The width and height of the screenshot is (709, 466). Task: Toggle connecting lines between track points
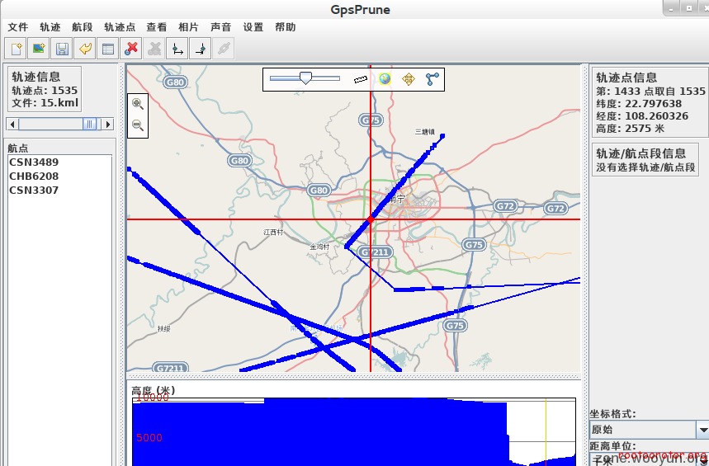click(432, 79)
